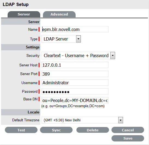Click the Password label

30,91
